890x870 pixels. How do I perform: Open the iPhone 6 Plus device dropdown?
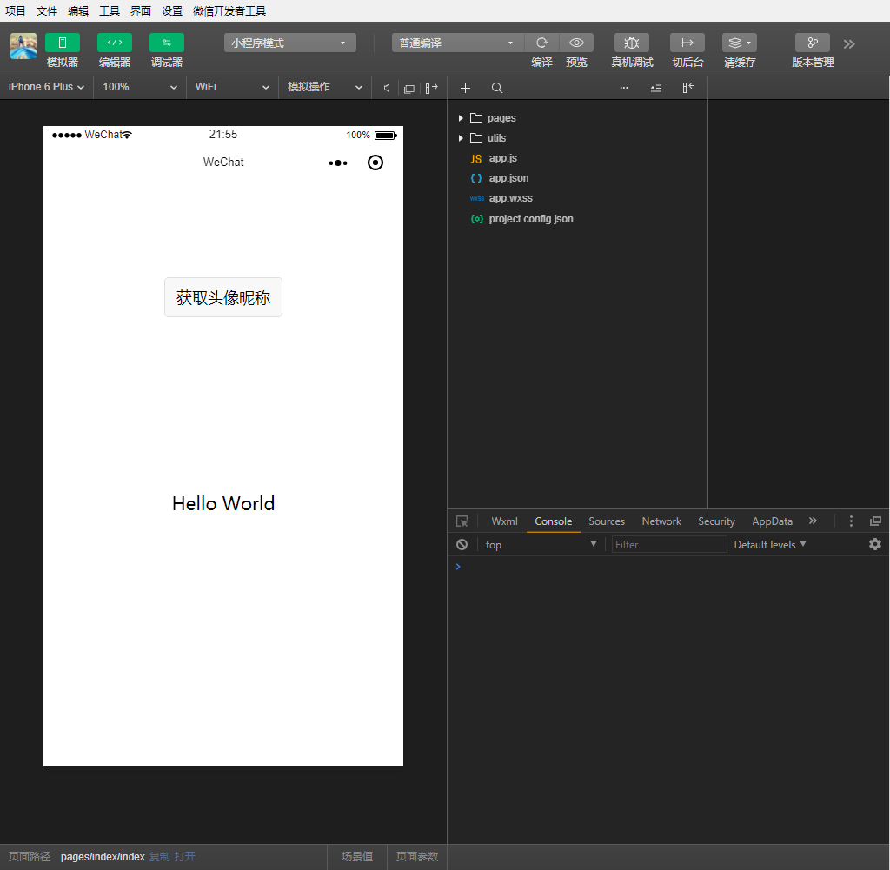pyautogui.click(x=47, y=87)
